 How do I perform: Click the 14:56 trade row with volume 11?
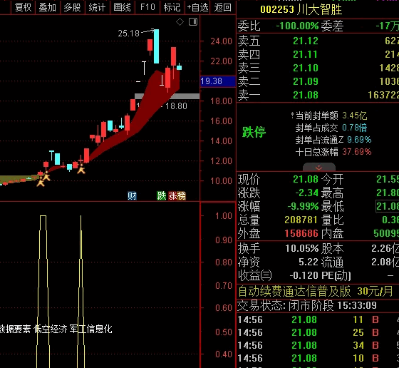[x=318, y=320]
